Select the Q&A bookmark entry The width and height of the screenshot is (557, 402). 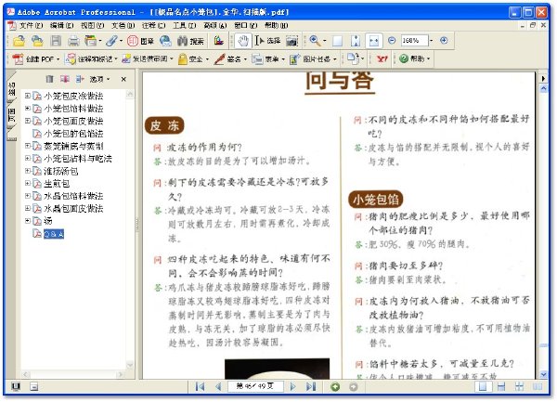click(x=53, y=234)
